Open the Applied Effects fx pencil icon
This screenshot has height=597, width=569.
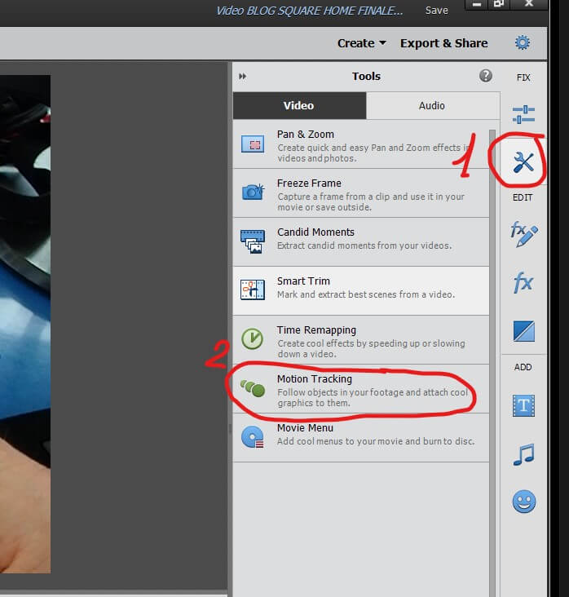click(523, 235)
